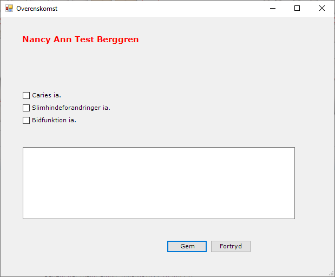The height and width of the screenshot is (277, 335).
Task: Check the Bidfunktion ia. box
Action: pyautogui.click(x=26, y=121)
